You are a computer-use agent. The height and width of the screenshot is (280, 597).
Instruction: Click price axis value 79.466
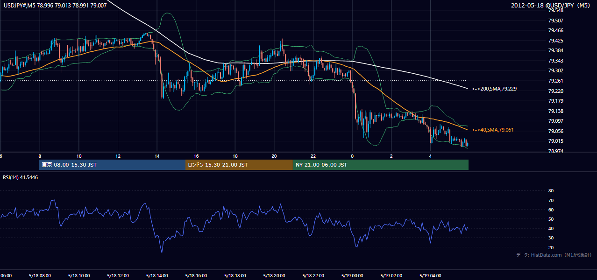[555, 30]
